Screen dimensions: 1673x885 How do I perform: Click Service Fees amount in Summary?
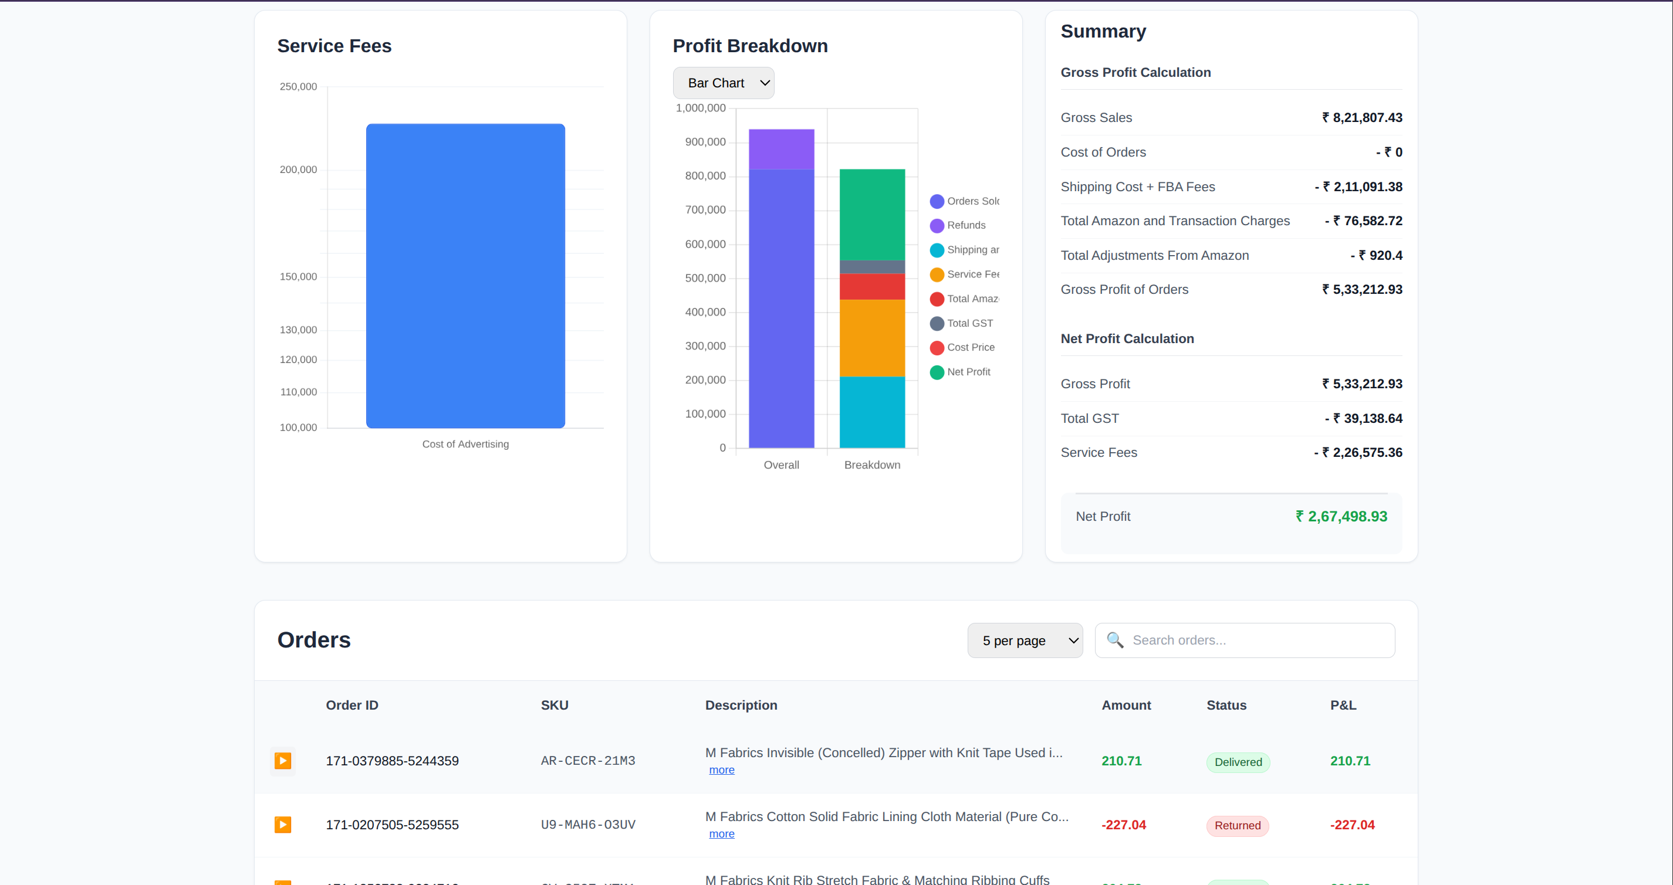pyautogui.click(x=1358, y=453)
